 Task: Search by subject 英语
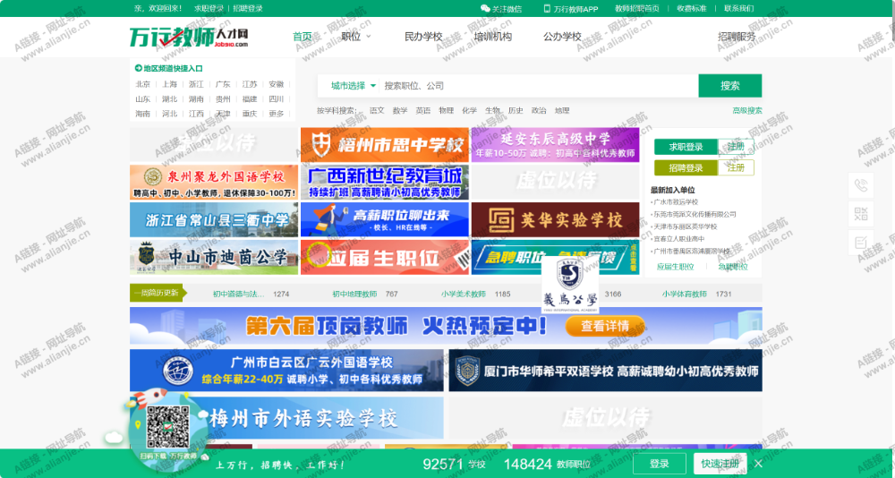(x=423, y=111)
